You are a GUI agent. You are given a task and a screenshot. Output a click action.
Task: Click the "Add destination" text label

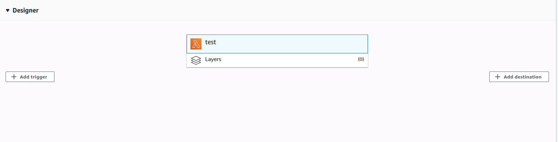[522, 77]
